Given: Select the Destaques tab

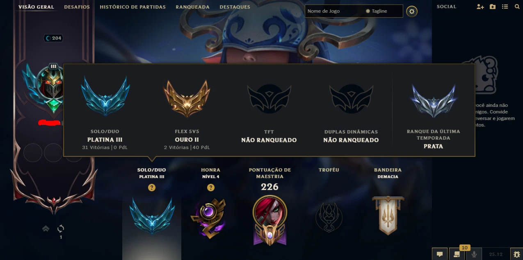Looking at the screenshot, I should [x=235, y=7].
